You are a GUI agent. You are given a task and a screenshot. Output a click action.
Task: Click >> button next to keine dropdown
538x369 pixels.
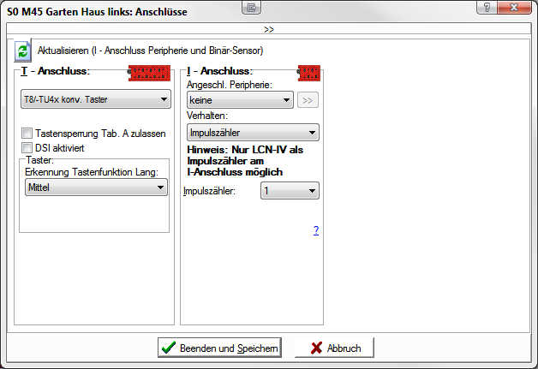[308, 100]
